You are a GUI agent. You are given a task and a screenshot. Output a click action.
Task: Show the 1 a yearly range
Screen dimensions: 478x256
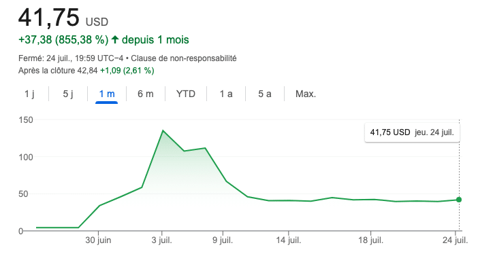(x=226, y=94)
